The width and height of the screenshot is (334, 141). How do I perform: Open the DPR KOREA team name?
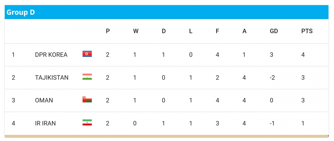click(x=51, y=55)
